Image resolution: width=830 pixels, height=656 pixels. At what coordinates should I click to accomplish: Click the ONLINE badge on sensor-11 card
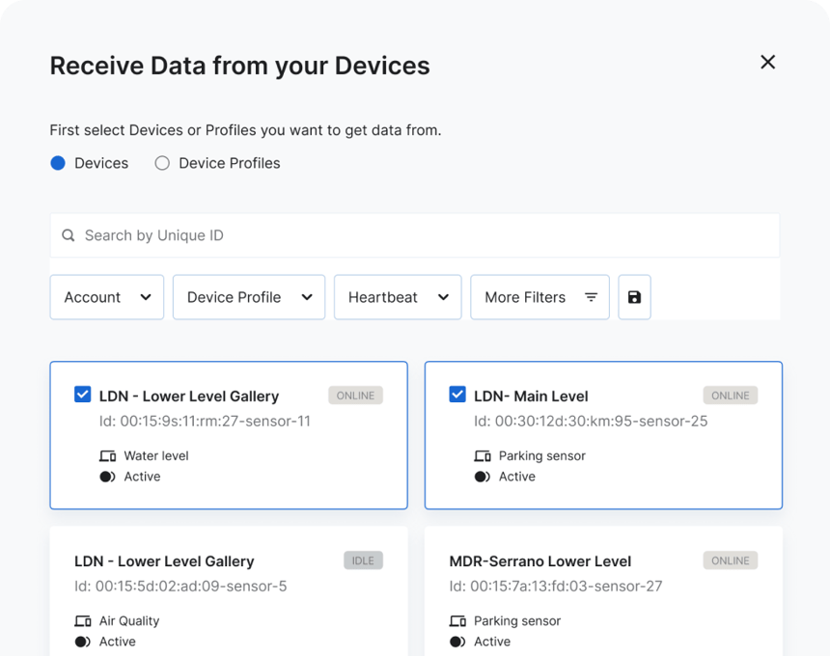356,396
